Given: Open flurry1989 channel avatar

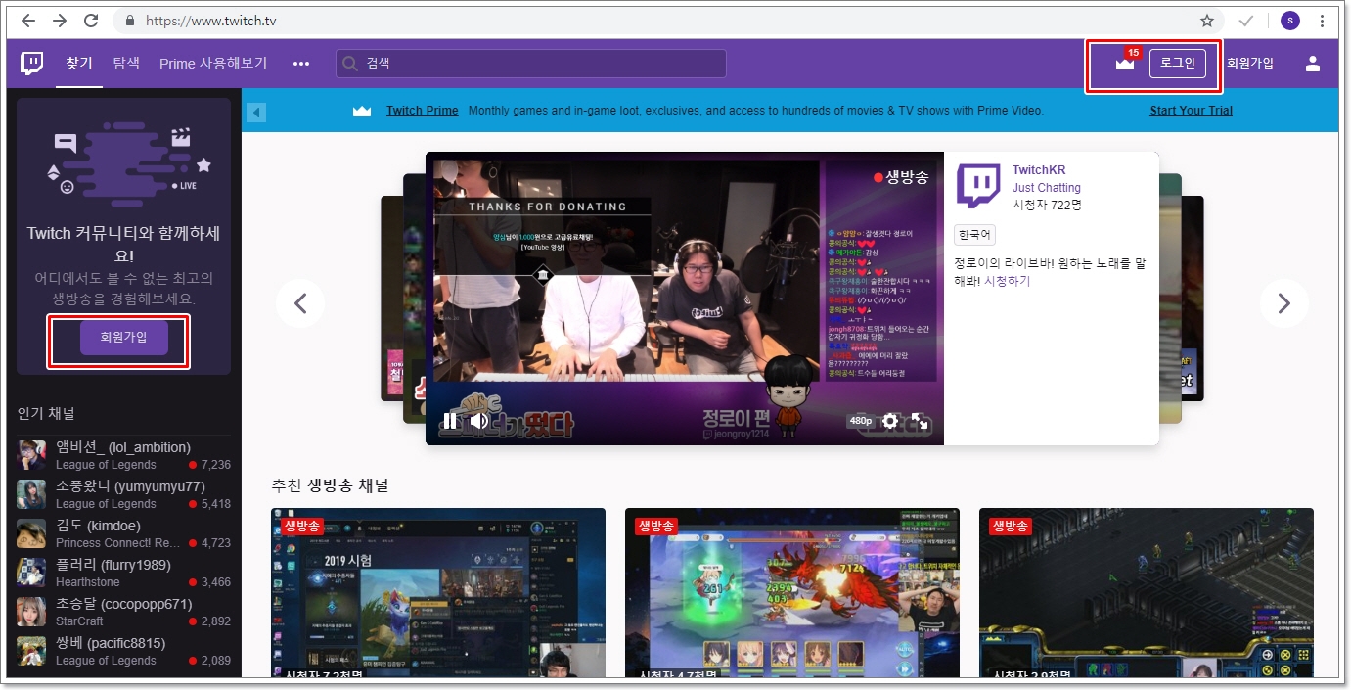Looking at the screenshot, I should click(x=31, y=573).
